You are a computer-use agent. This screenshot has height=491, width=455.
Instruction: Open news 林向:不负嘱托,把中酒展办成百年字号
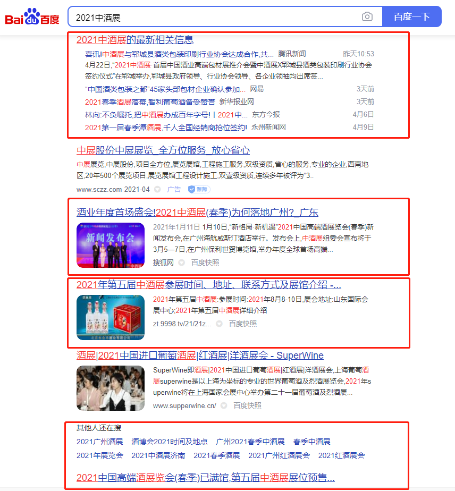pyautogui.click(x=166, y=115)
